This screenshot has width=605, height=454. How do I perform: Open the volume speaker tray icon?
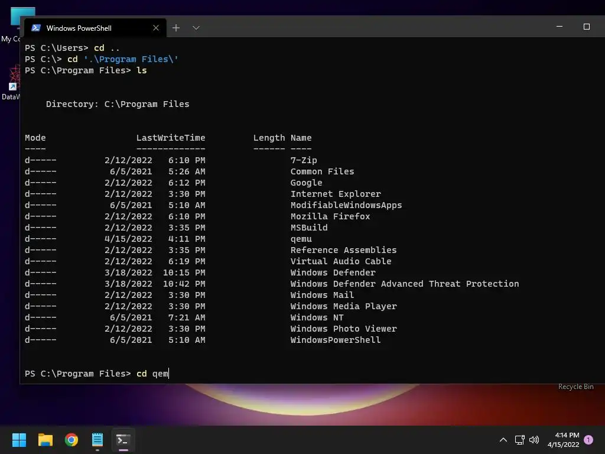click(x=534, y=440)
